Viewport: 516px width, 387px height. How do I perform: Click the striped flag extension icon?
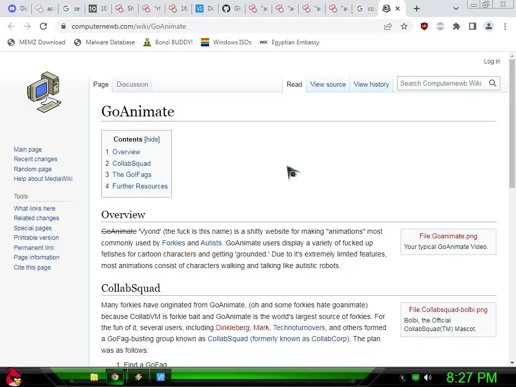440,26
